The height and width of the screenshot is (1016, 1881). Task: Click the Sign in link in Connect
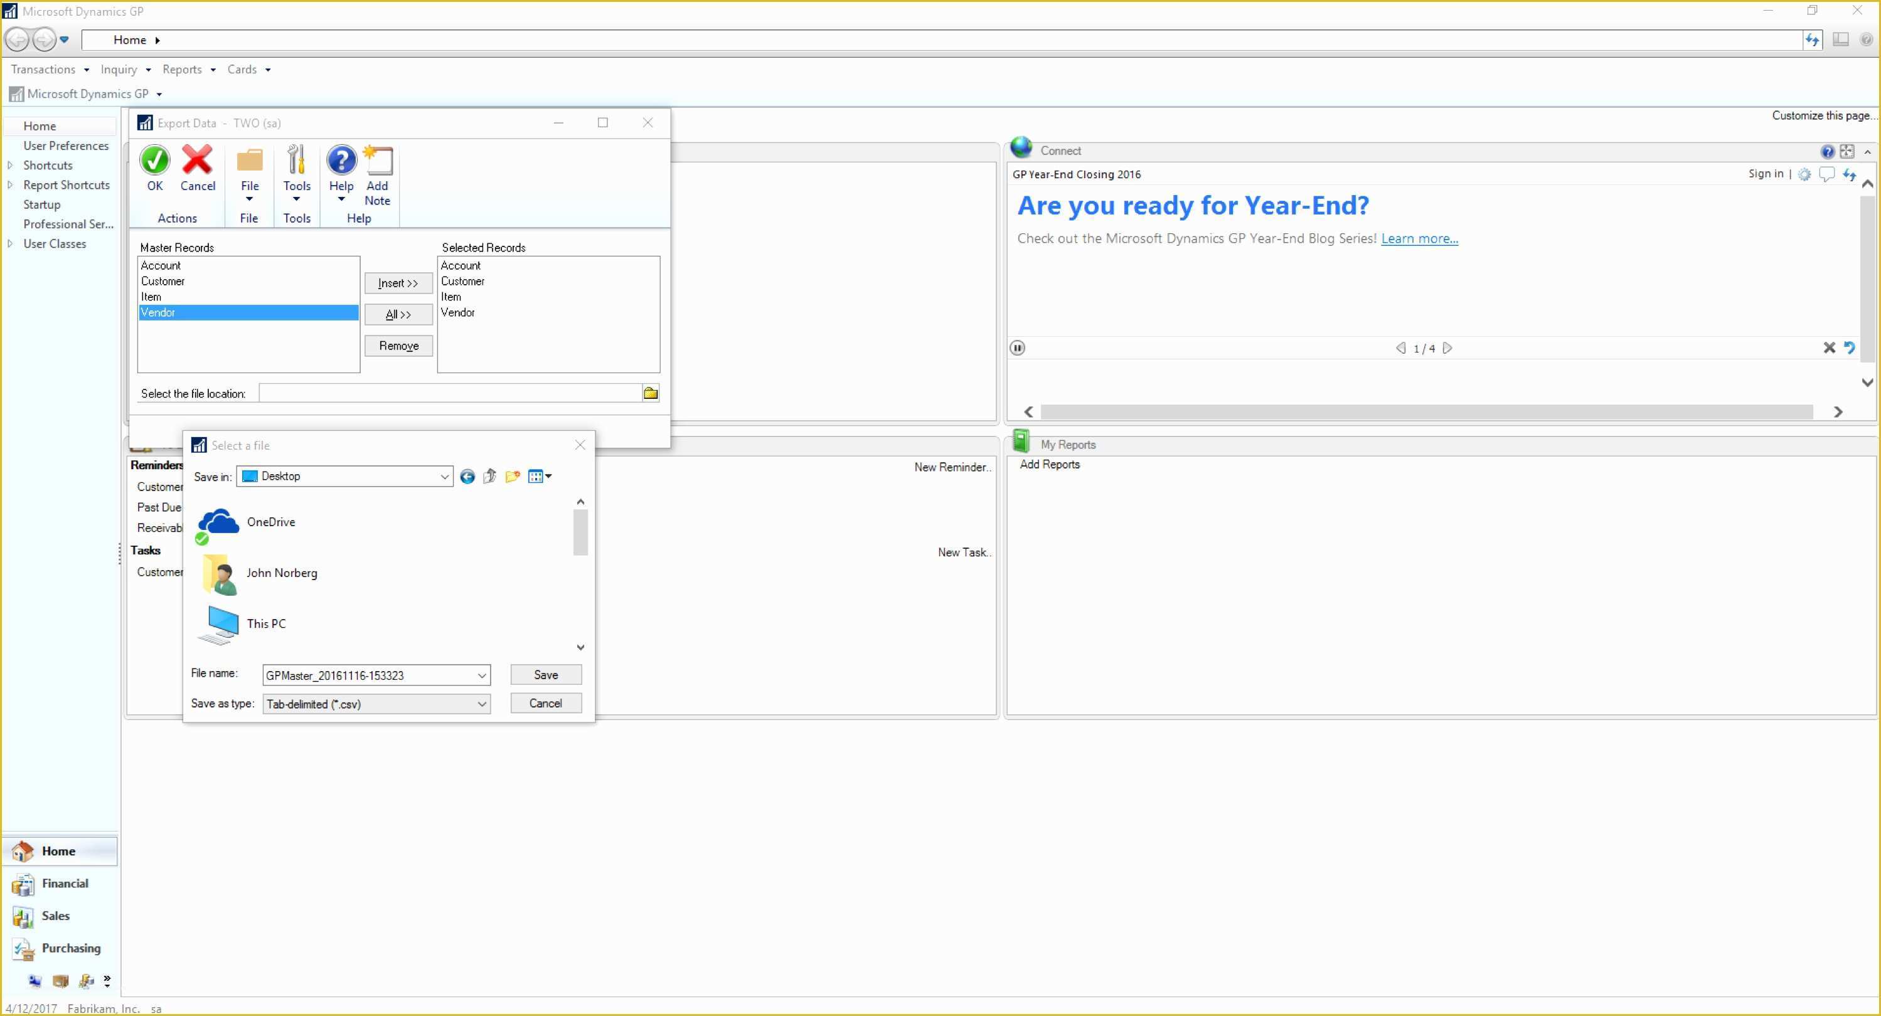pos(1765,174)
